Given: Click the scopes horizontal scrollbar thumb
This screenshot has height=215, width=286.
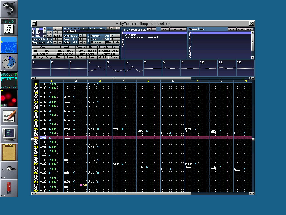Looking at the screenshot, I should 114,78.
